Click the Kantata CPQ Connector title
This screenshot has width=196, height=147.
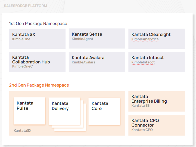(145, 123)
